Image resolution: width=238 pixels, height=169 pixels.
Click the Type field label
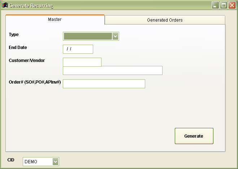click(x=14, y=35)
